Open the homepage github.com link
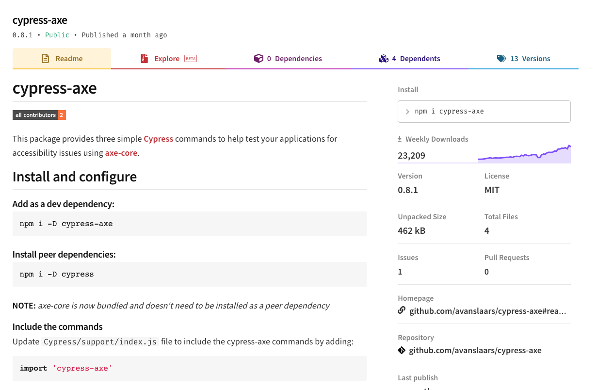Screen dimensions: 614x390 (488, 311)
